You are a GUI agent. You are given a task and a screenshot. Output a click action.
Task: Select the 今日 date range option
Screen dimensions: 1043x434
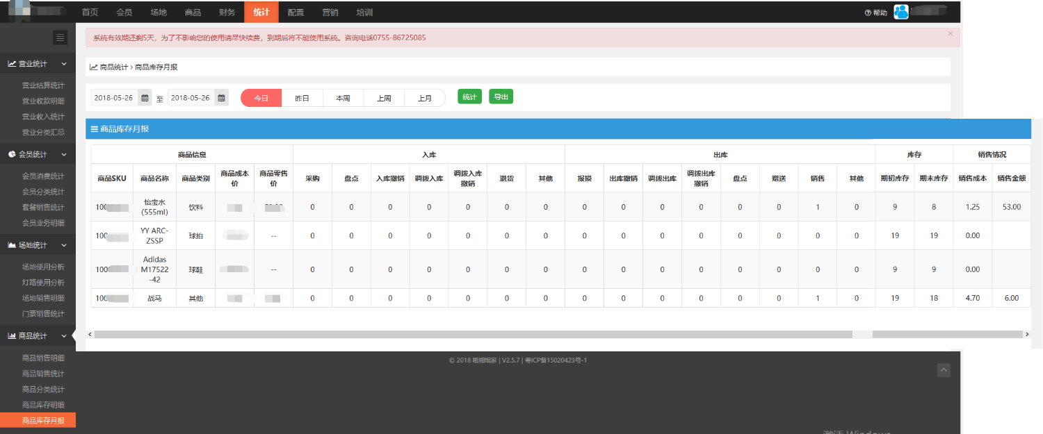click(261, 98)
